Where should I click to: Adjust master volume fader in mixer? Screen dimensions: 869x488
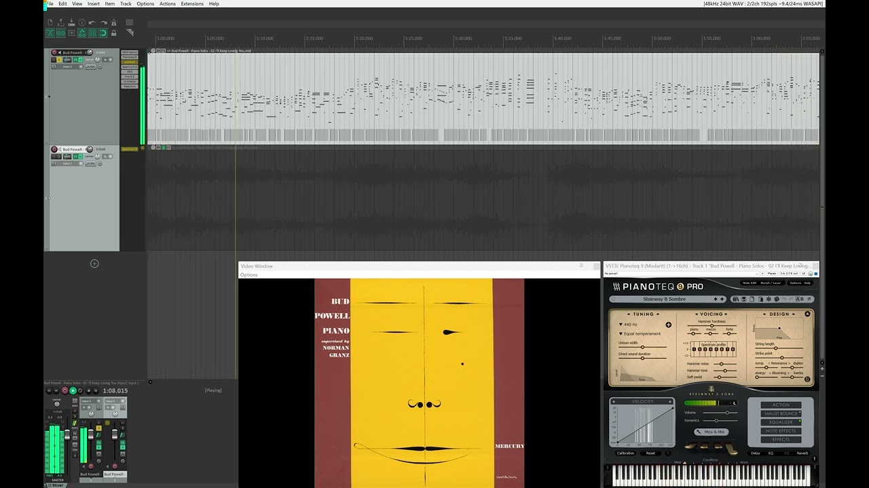pos(67,434)
